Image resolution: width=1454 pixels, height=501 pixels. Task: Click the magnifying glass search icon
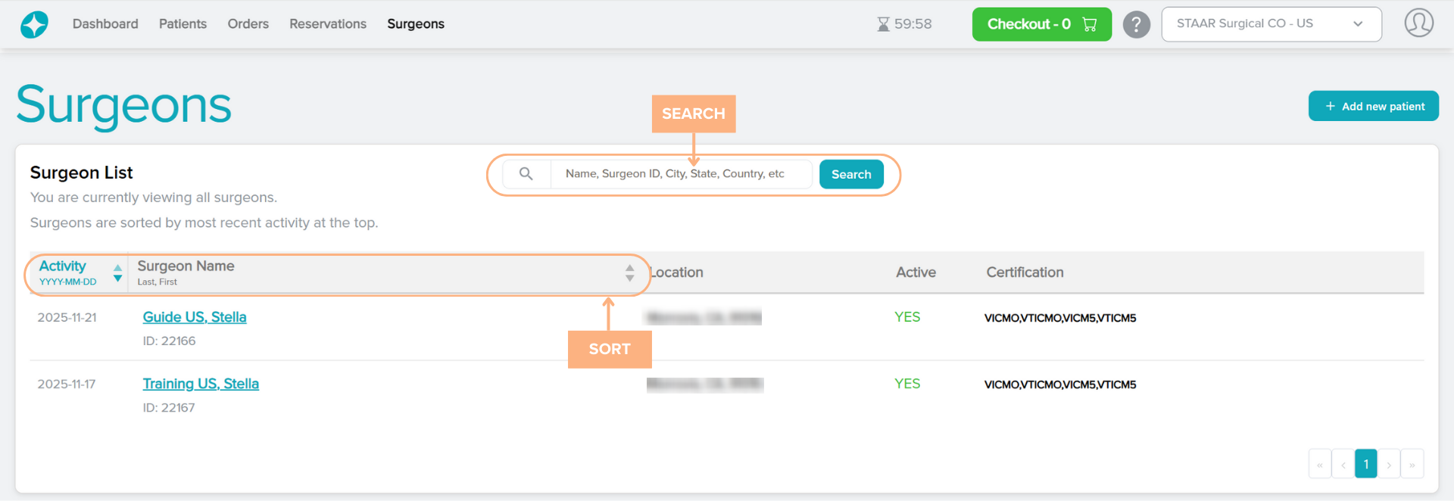526,174
